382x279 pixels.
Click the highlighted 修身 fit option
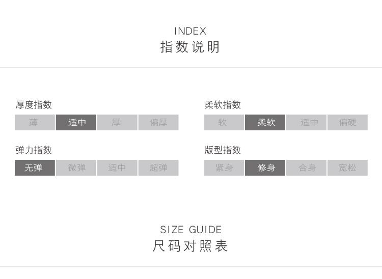(265, 168)
